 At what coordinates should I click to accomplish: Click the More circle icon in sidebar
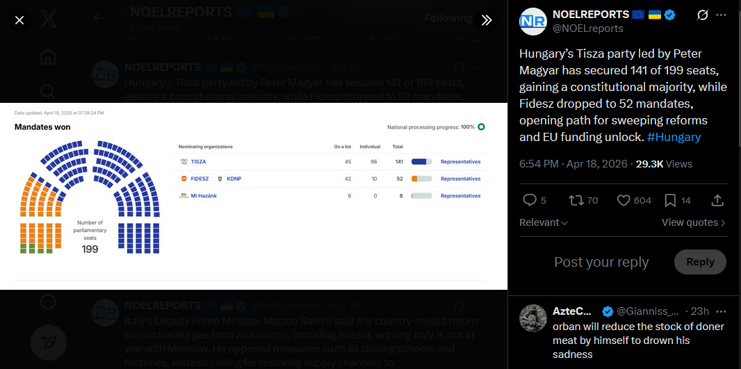[48, 302]
